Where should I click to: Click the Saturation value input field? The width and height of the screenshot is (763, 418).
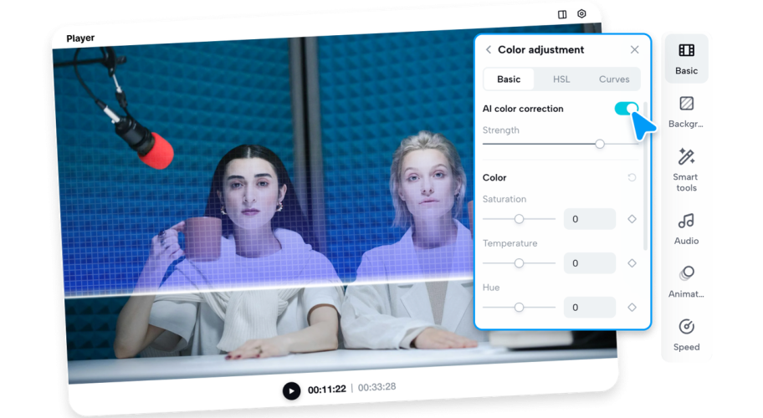[590, 219]
